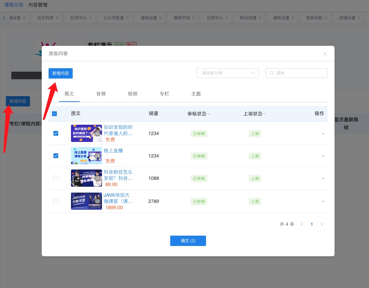The height and width of the screenshot is (288, 369).
Task: Click 已审核 tag in 线上直播 row
Action: tap(199, 156)
